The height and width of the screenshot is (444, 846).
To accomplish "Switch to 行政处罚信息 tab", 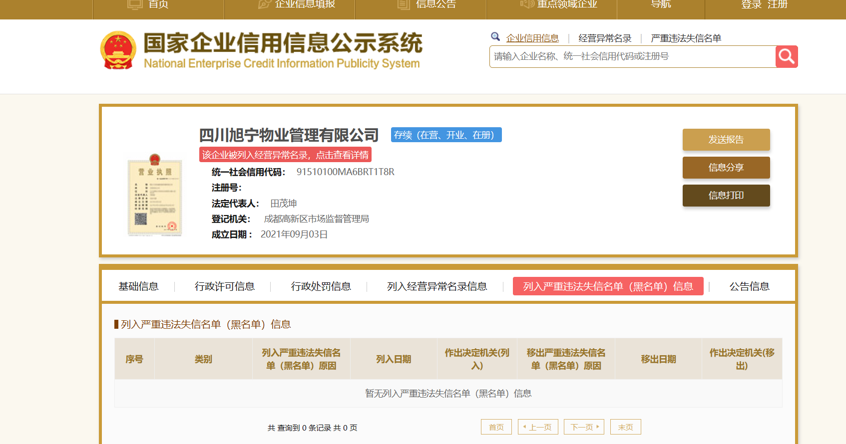I will [x=321, y=286].
